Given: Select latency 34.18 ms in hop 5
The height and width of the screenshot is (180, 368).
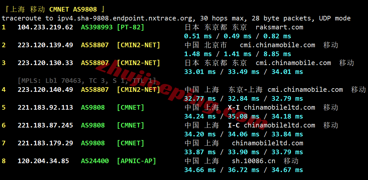Looking at the screenshot, I should 287,116.
